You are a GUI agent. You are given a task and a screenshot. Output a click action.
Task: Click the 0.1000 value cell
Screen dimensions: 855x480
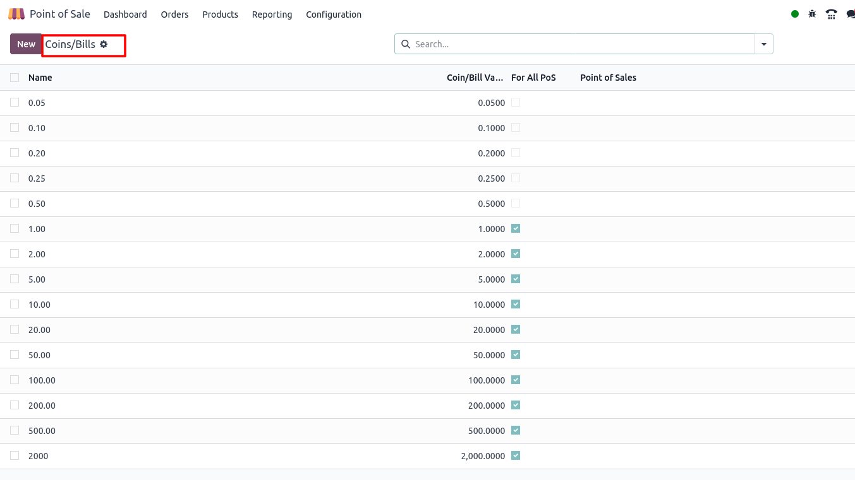tap(492, 128)
